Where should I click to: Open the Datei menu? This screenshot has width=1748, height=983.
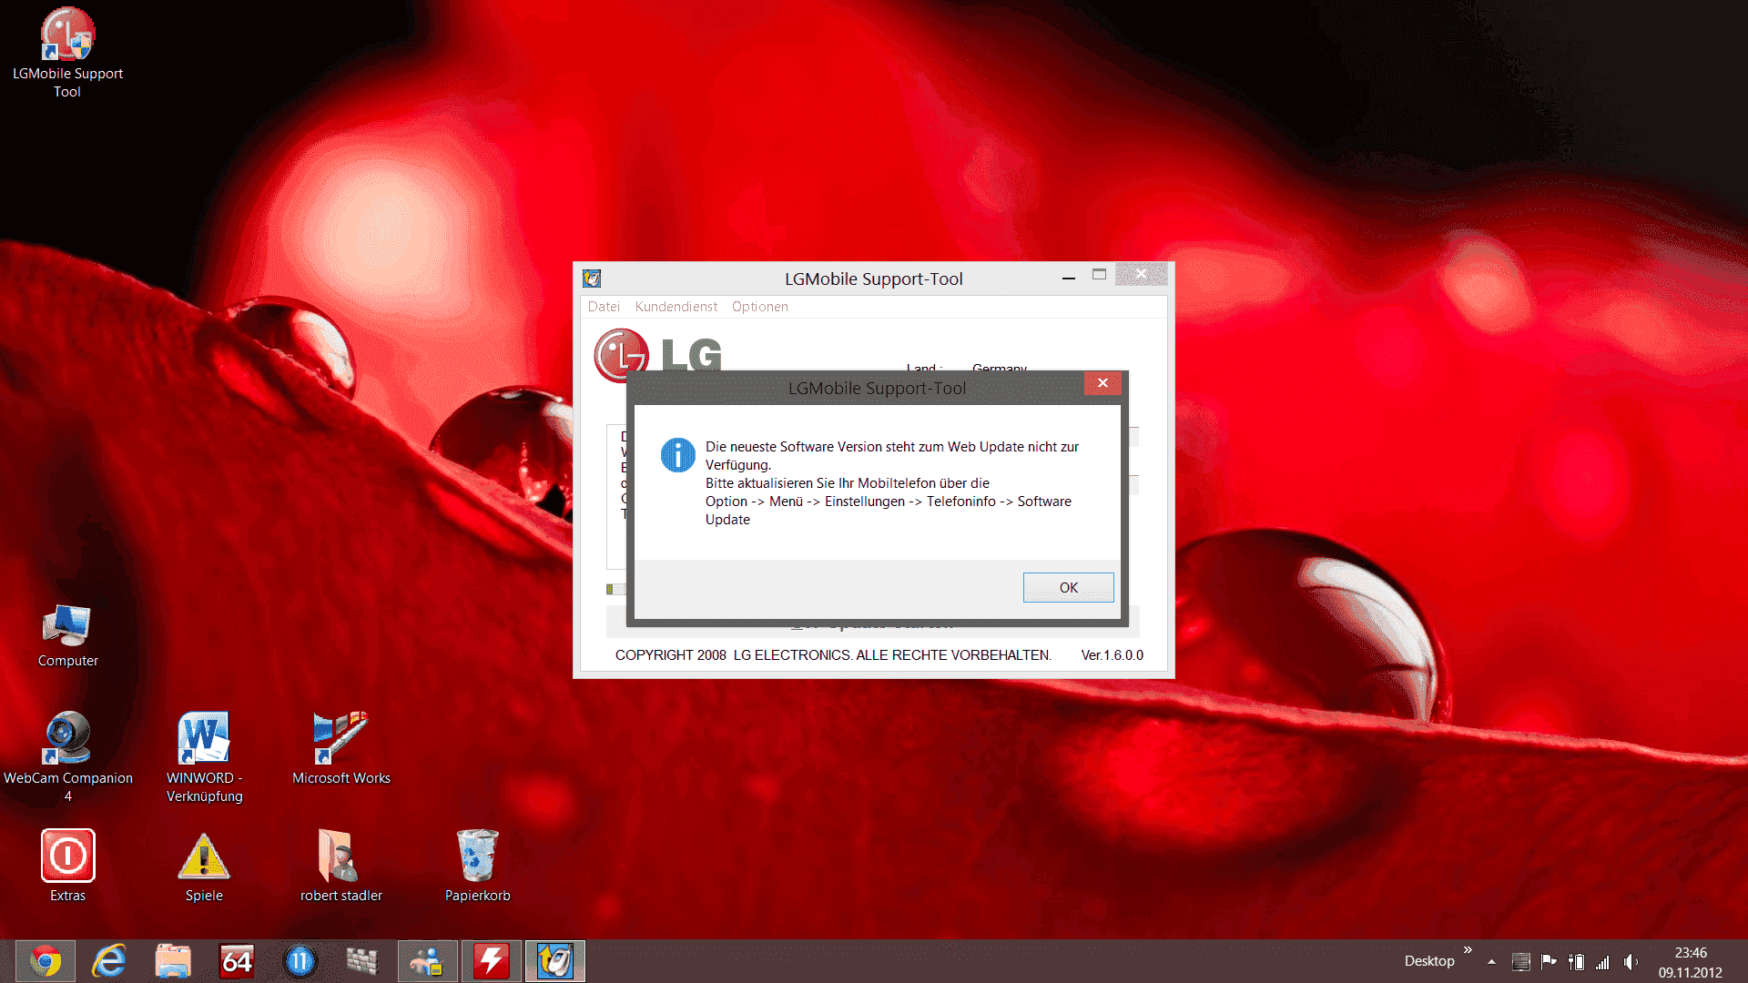point(604,307)
